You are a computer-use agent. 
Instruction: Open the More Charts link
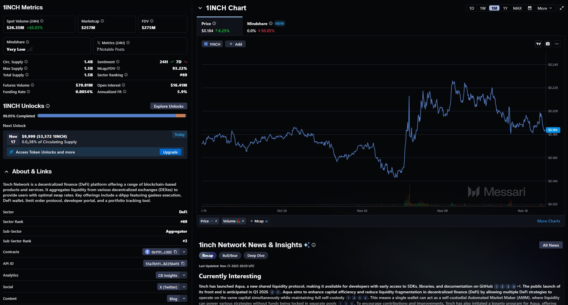tap(549, 221)
